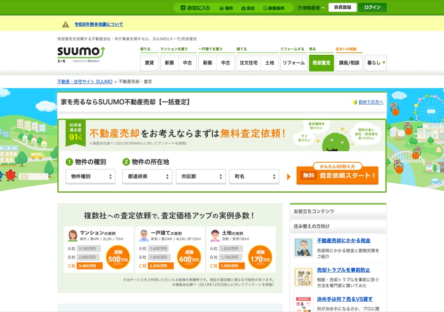Select the 賃貸 tab

click(149, 63)
